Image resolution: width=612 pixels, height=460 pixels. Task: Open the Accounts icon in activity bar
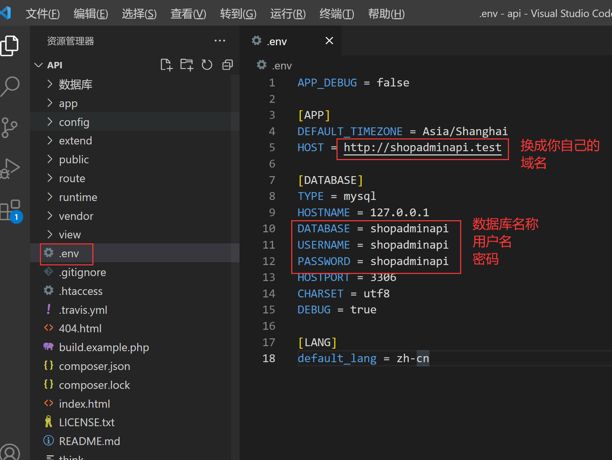[x=10, y=452]
